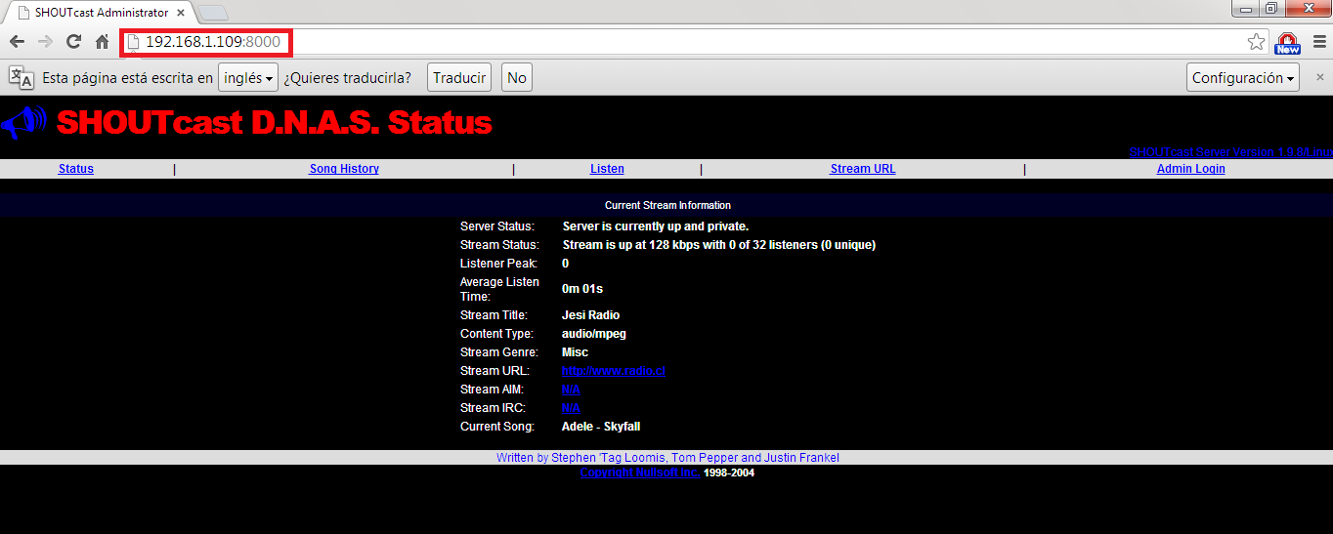Click the N/A link beside Stream IRC
The image size is (1333, 534).
[x=571, y=408]
